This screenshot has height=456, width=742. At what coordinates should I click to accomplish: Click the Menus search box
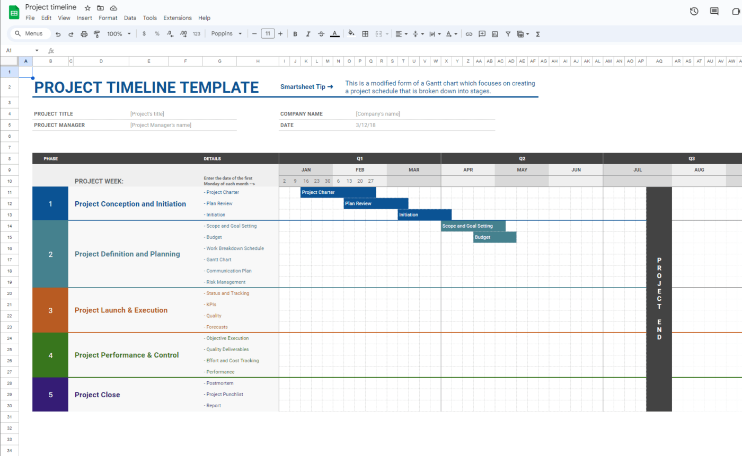[x=30, y=34]
